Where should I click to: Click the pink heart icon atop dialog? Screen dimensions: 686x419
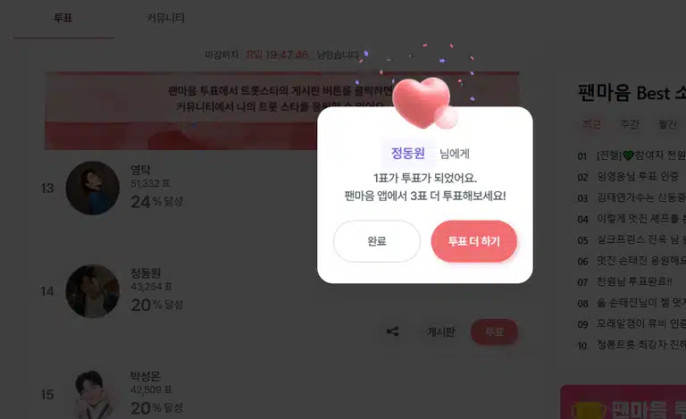pyautogui.click(x=423, y=104)
